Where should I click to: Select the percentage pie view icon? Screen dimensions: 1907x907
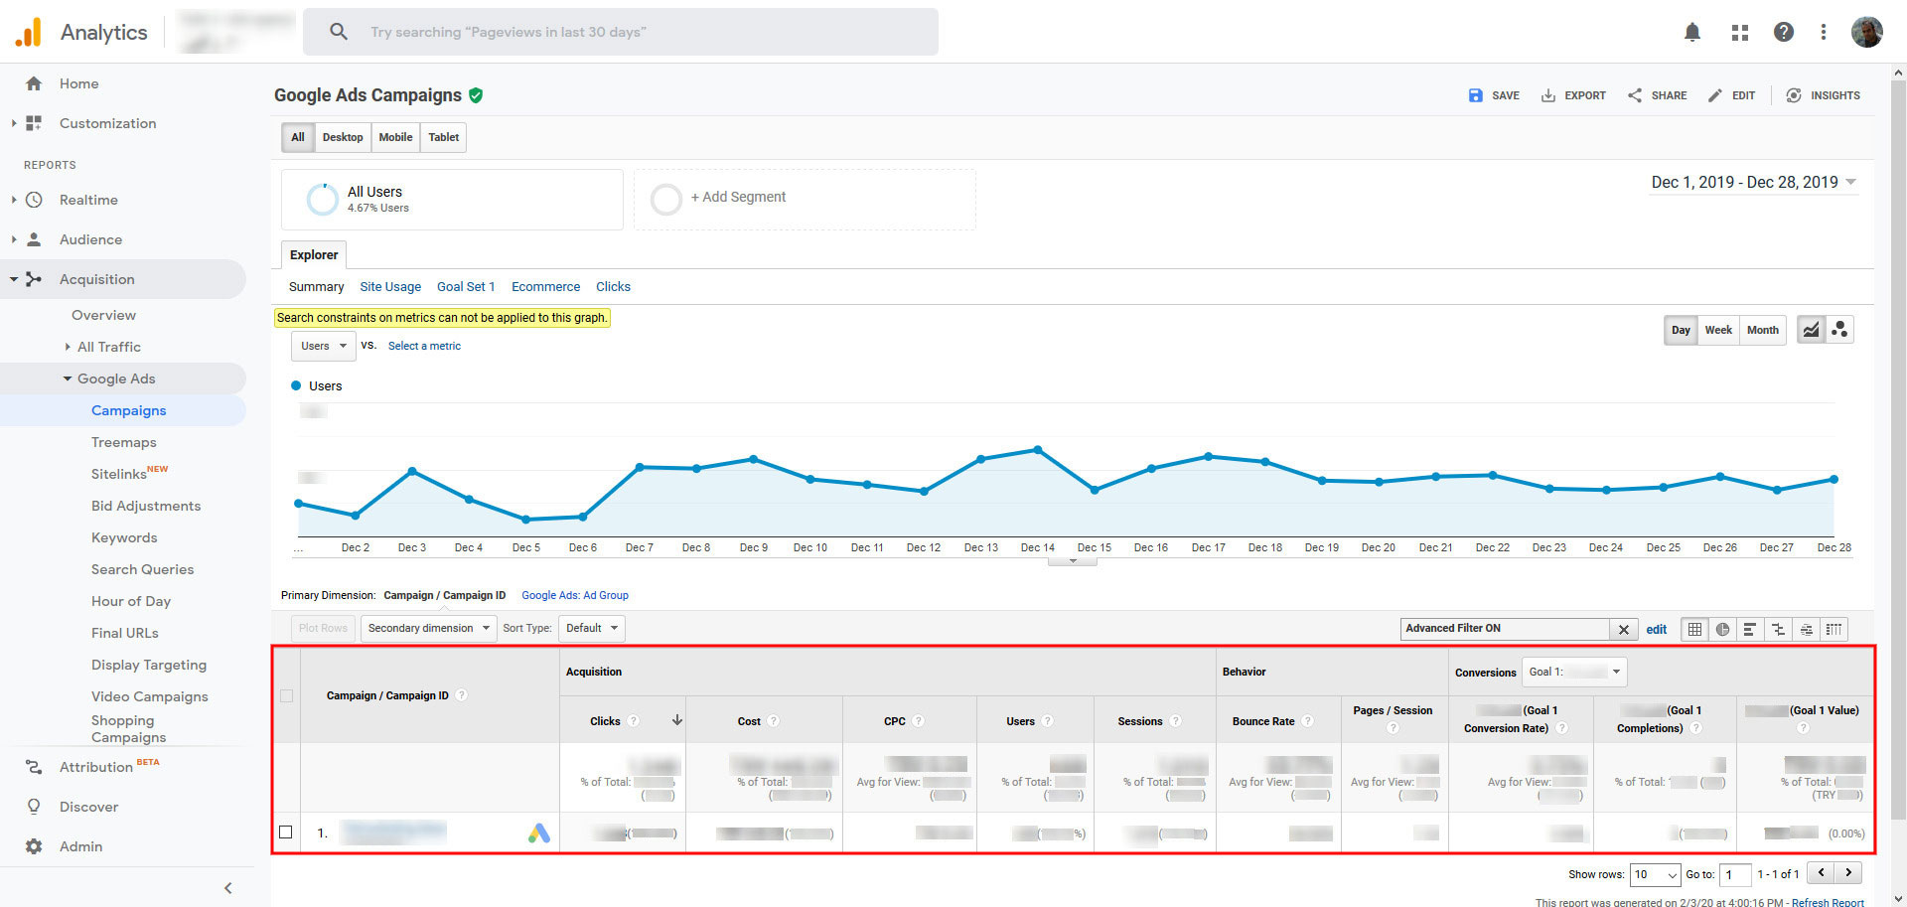tap(1722, 629)
